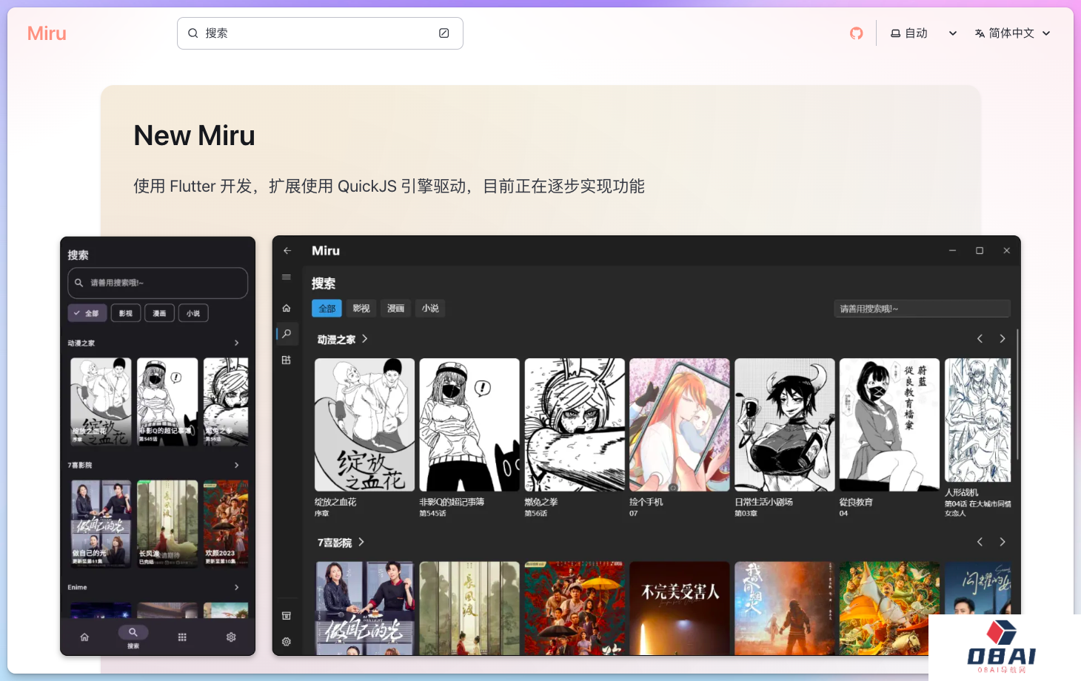Open the hamburger menu in desktop sidebar
Screen dimensions: 1081x681
pyautogui.click(x=287, y=277)
